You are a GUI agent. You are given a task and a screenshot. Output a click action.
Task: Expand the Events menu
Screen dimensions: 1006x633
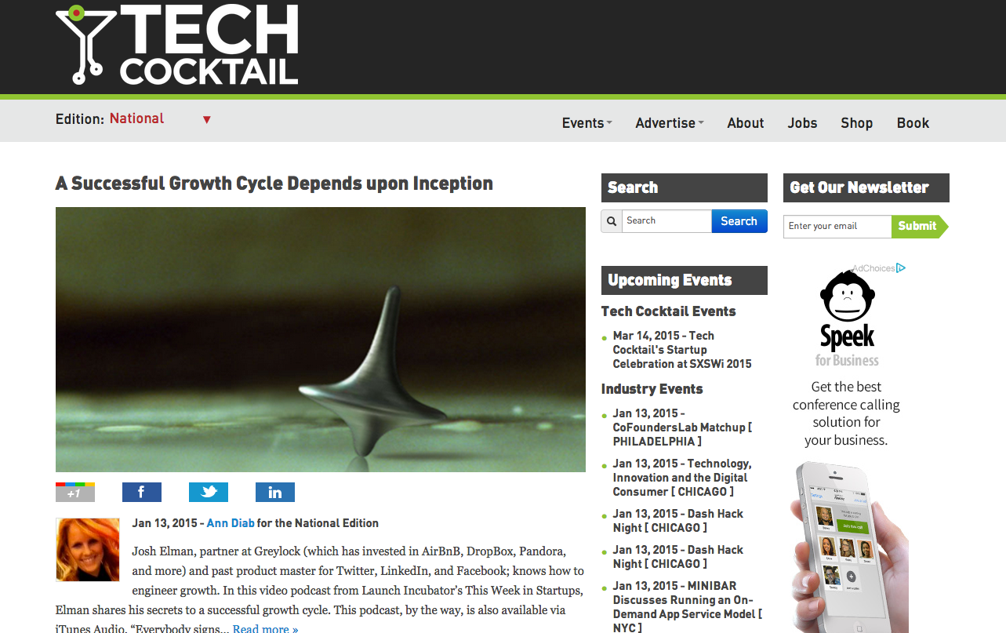click(x=587, y=123)
